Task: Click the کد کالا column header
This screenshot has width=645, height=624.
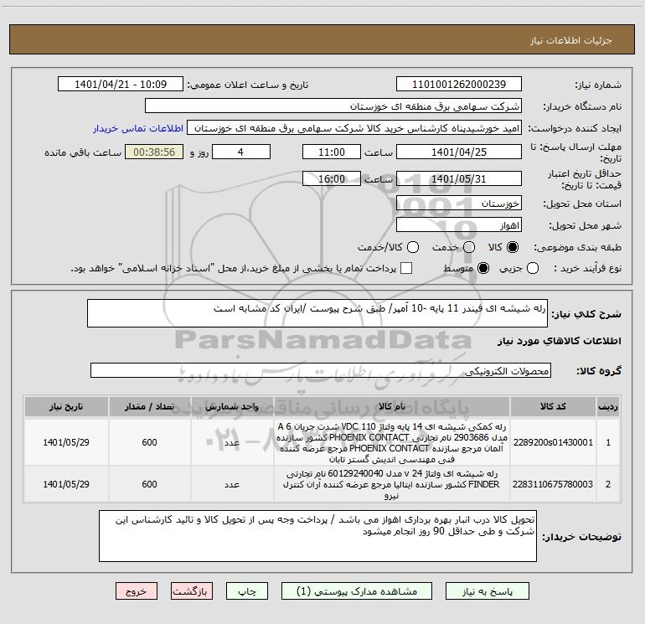Action: pos(553,406)
